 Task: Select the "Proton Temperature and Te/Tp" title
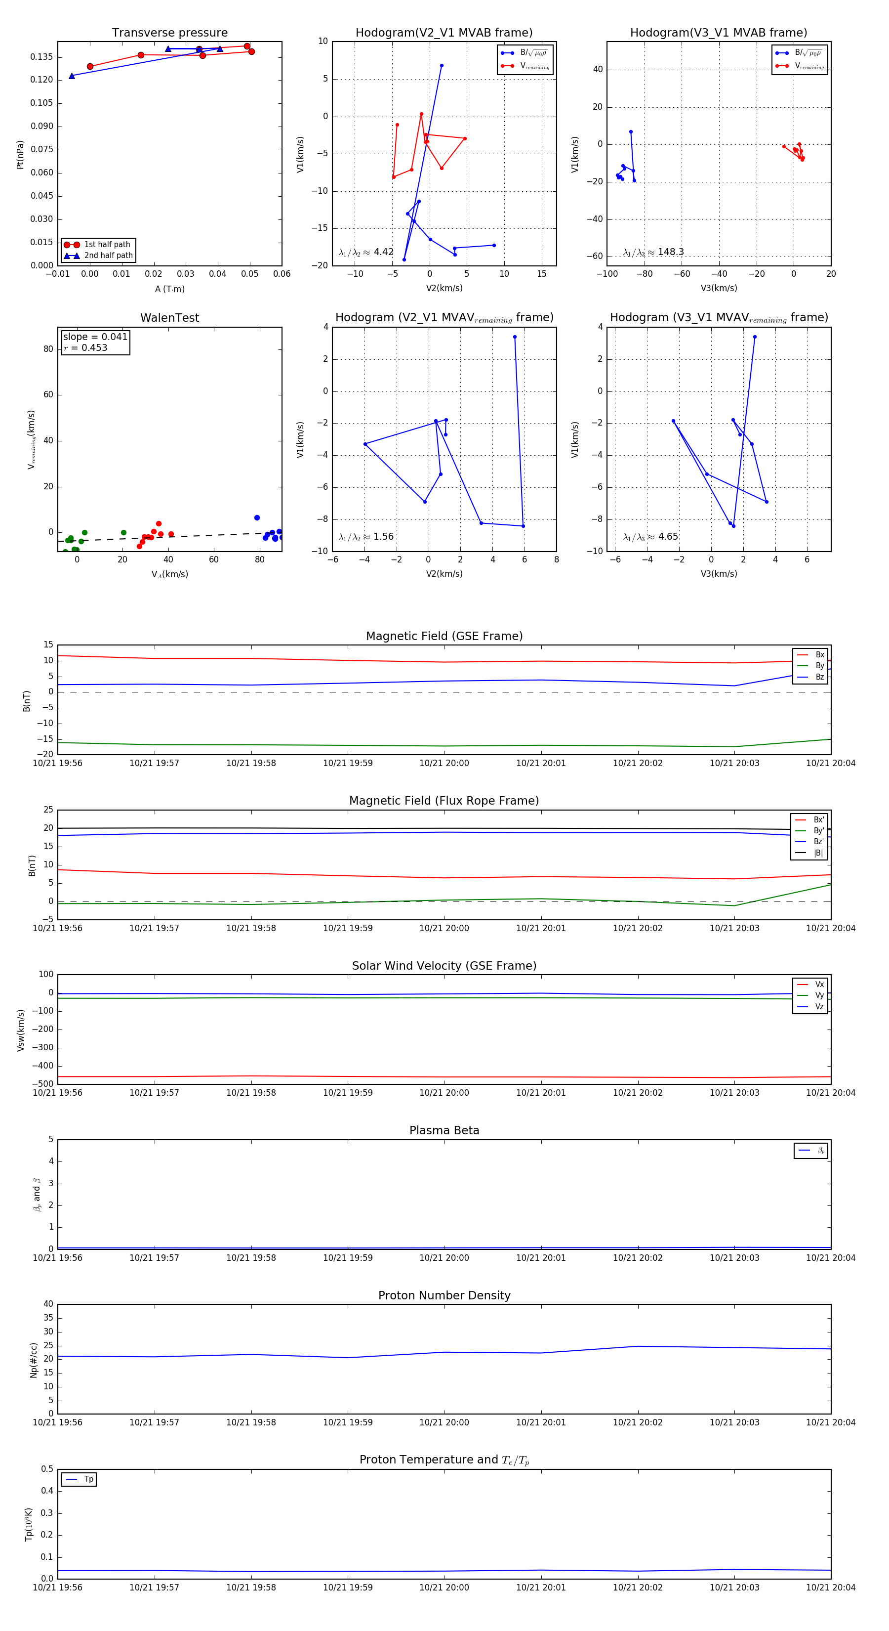444,1460
